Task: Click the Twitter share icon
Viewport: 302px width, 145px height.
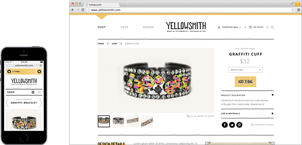Action: (232, 125)
